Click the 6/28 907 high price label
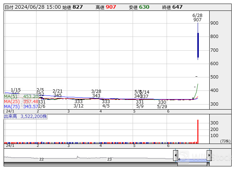This screenshot has width=236, height=170. (x=197, y=18)
